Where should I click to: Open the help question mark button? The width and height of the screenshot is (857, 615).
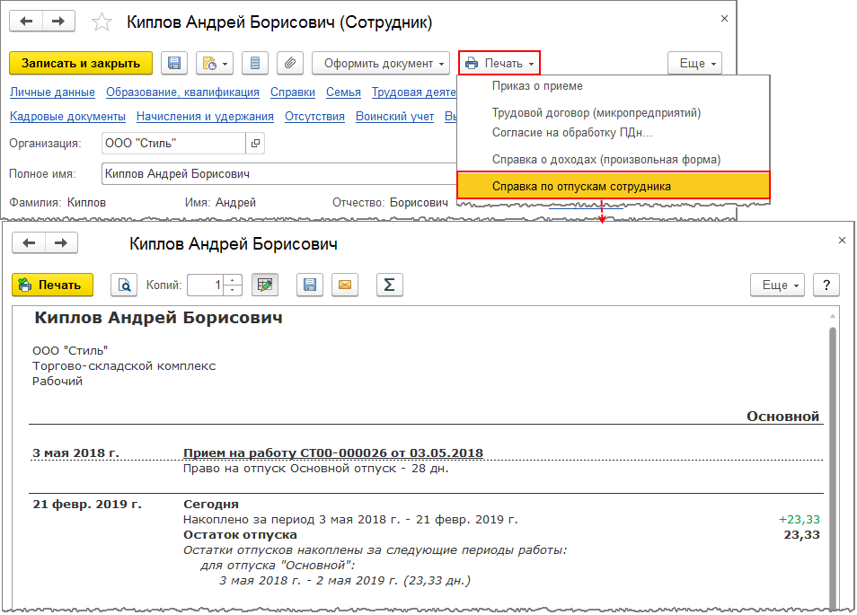click(x=826, y=286)
